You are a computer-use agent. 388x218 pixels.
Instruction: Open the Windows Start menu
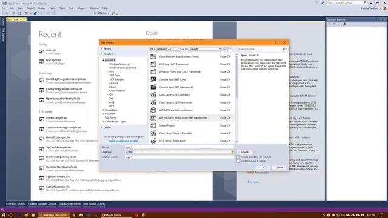coord(4,215)
